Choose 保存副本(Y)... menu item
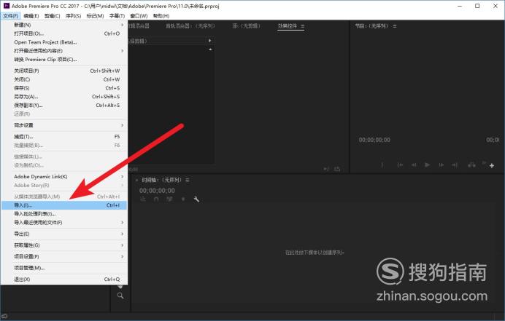Image resolution: width=505 pixels, height=321 pixels. (x=64, y=105)
